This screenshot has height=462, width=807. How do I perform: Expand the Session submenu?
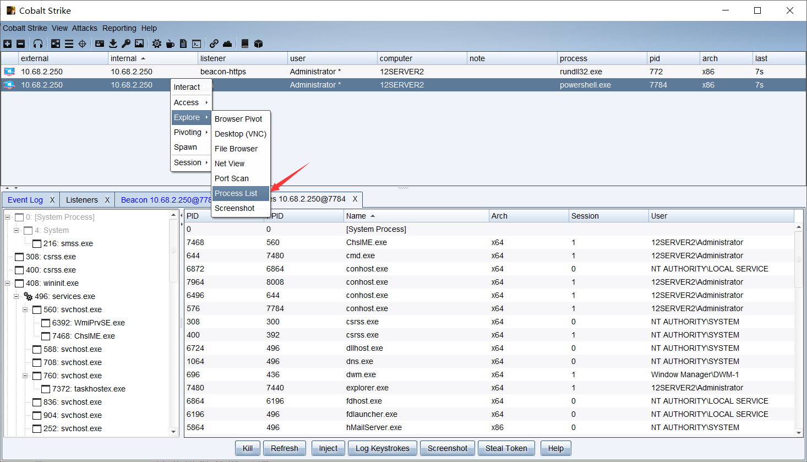(x=191, y=162)
